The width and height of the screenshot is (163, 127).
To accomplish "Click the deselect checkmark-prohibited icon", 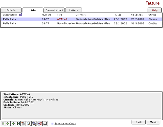I will [x=40, y=123].
